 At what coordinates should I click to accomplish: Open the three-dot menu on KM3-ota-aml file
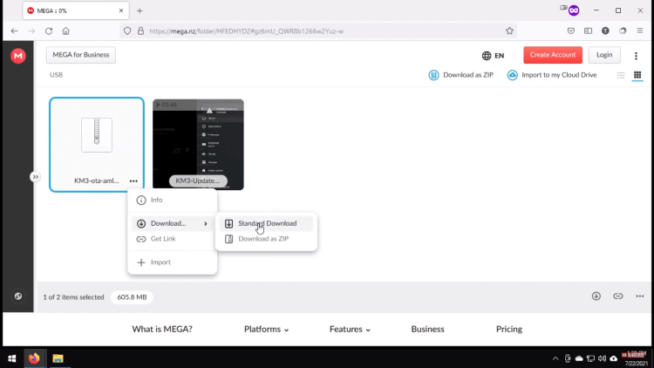[133, 181]
